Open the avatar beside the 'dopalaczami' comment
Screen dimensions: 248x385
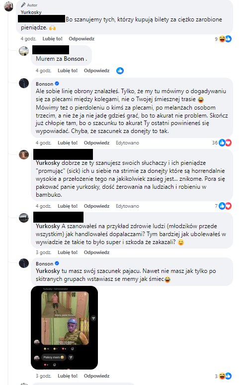(24, 218)
